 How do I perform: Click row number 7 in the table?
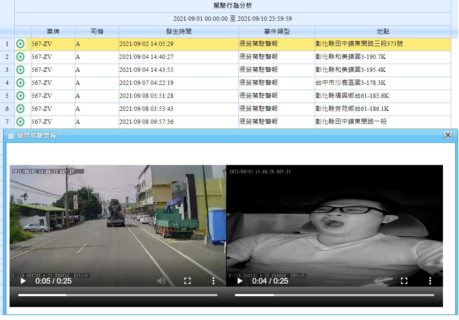pos(7,122)
